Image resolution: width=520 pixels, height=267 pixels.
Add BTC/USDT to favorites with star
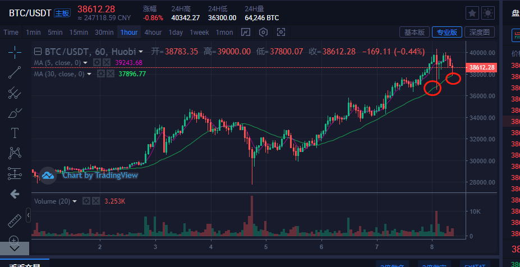(472, 13)
